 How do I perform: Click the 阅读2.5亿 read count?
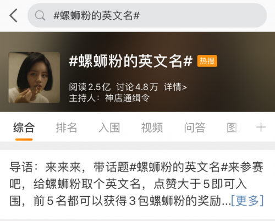pyautogui.click(x=90, y=87)
